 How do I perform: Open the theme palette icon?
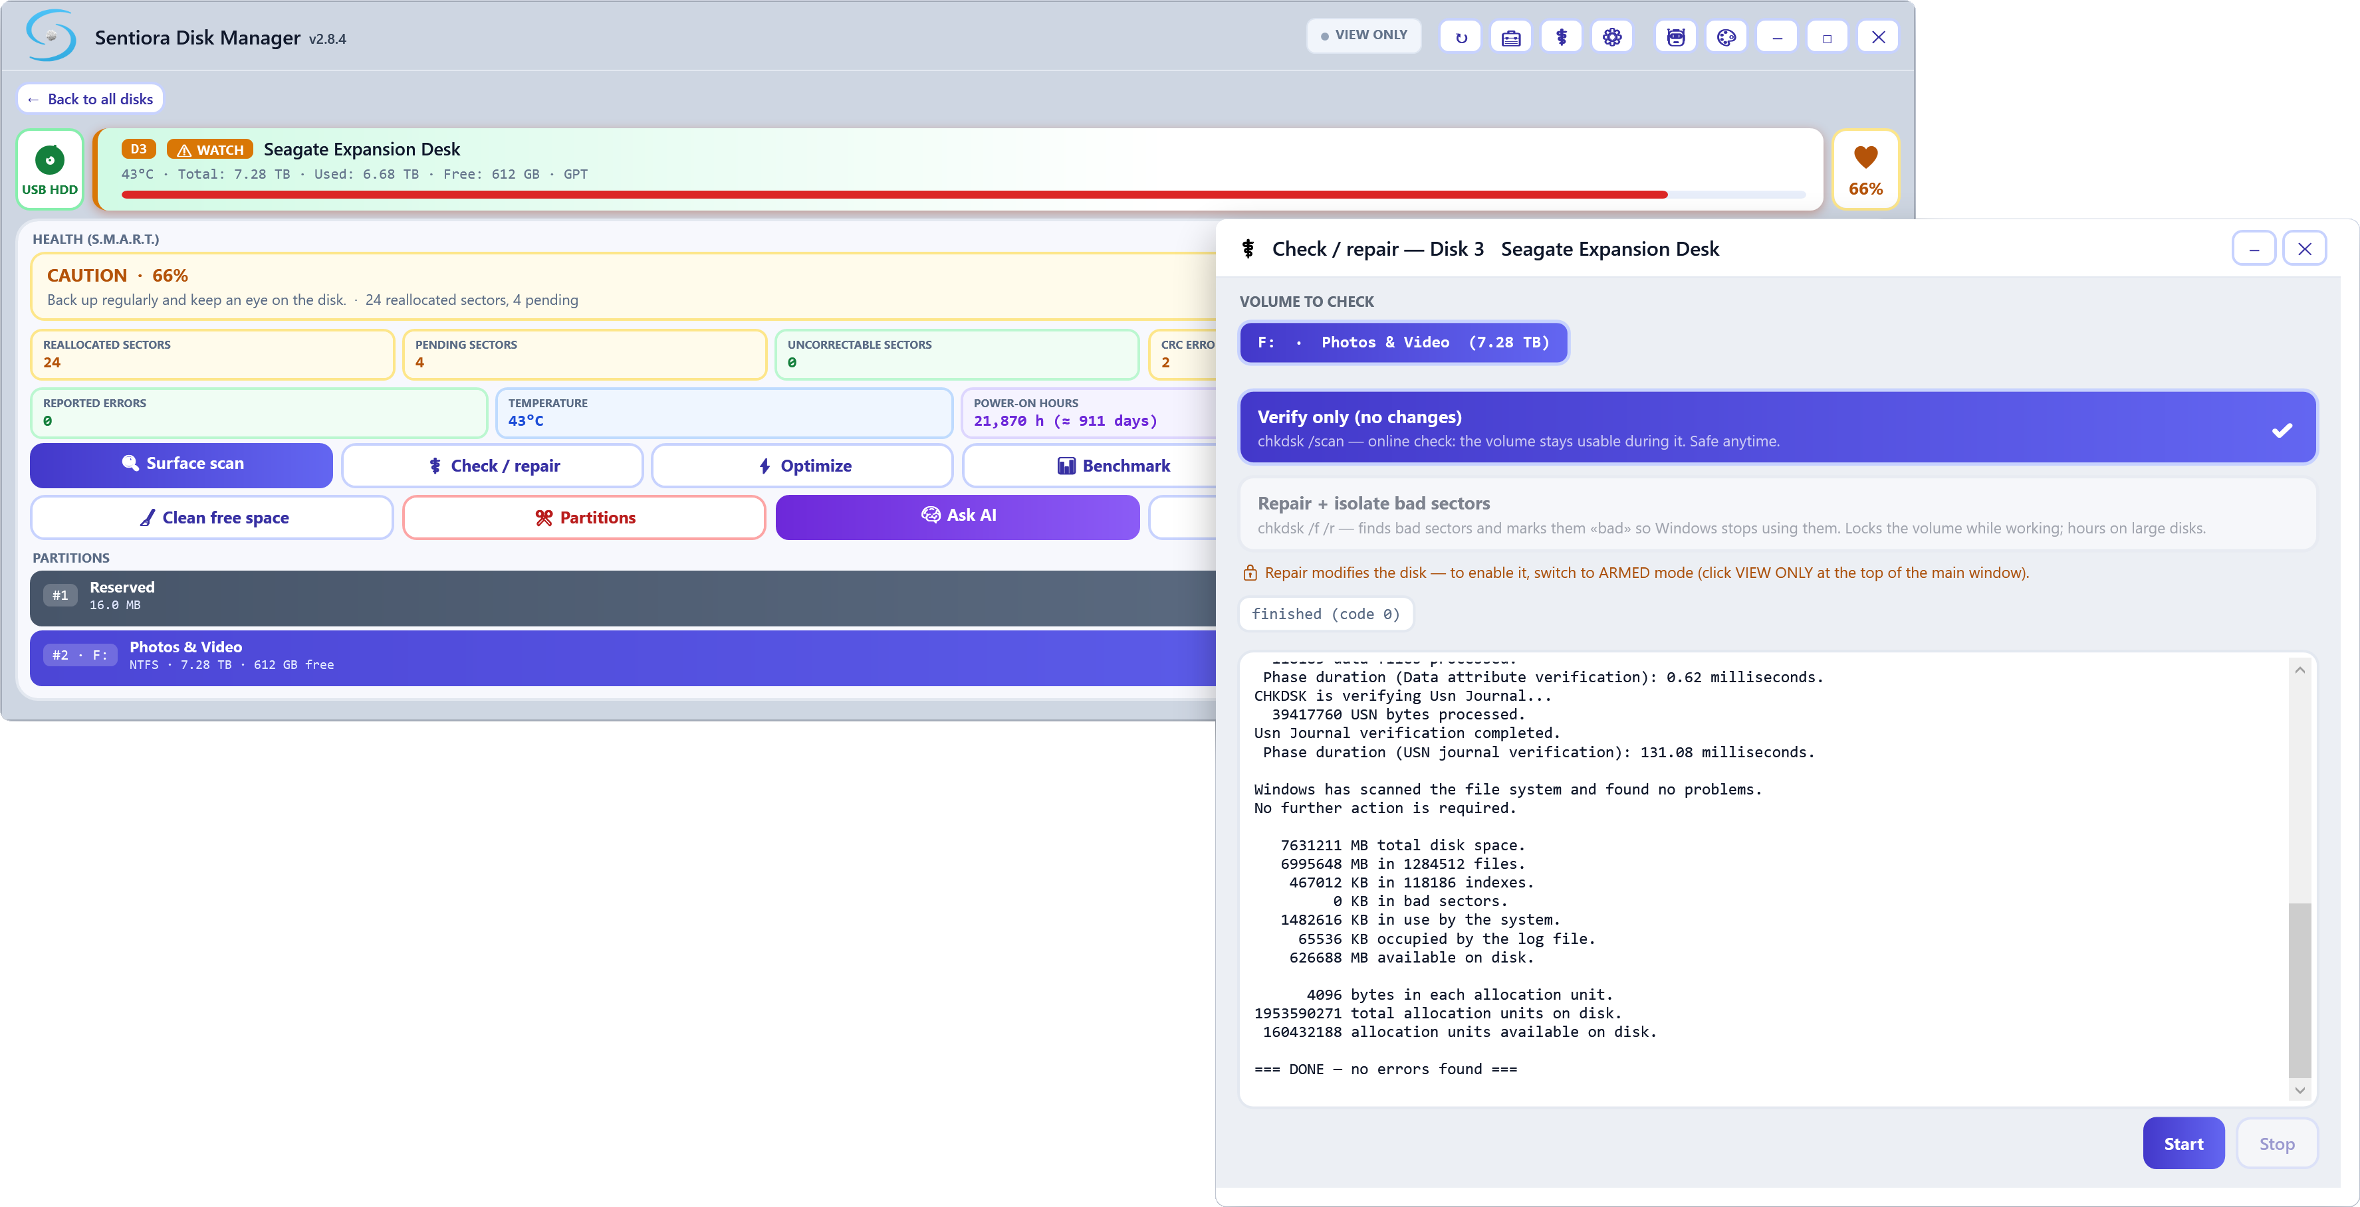(1726, 38)
